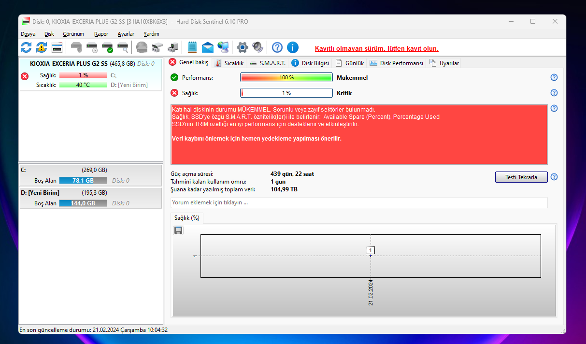586x344 pixels.
Task: Click the C: free space bar 78,1 GB
Action: (x=83, y=180)
